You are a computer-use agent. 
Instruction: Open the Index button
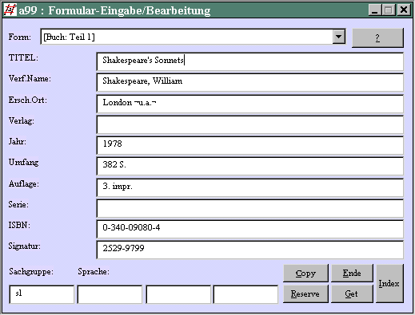389,283
